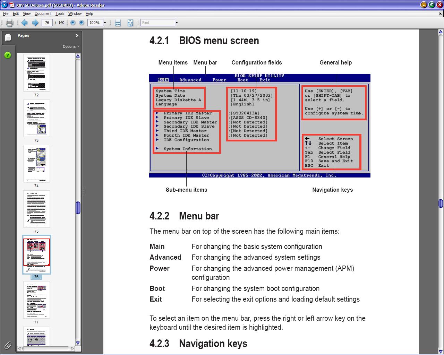Open the Tools menu
The width and height of the screenshot is (444, 355).
[x=60, y=14]
